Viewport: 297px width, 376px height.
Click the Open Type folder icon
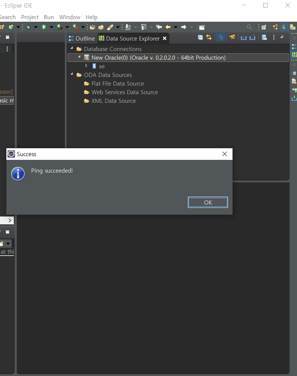(x=93, y=27)
